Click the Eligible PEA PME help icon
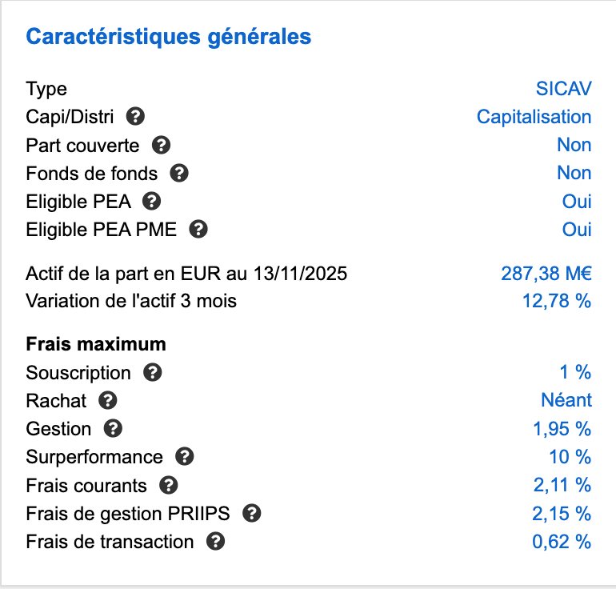 tap(198, 230)
